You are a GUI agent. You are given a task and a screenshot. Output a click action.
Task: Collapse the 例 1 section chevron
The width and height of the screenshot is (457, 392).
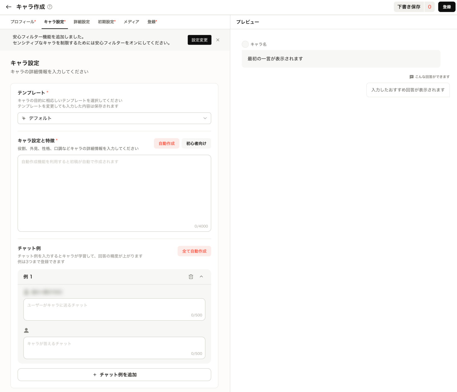coord(201,277)
